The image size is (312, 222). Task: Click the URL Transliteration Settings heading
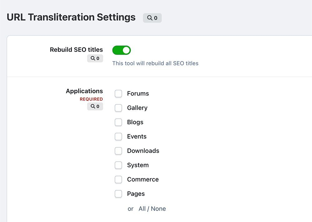pos(71,17)
